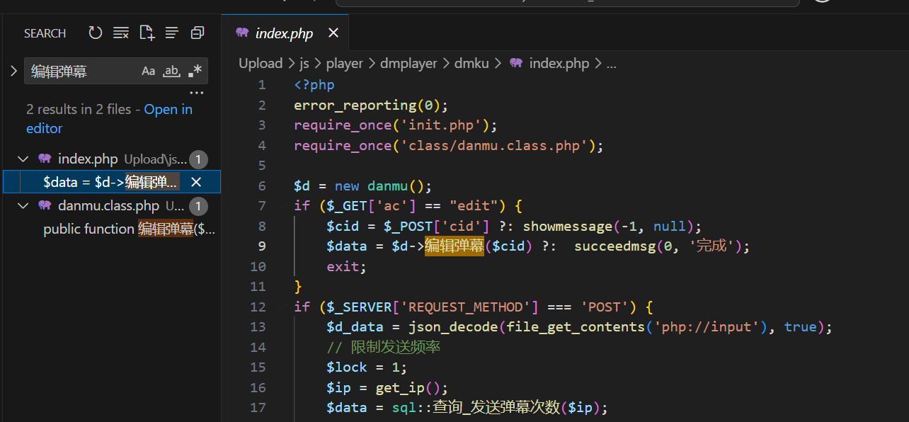Clear all search results

click(121, 33)
